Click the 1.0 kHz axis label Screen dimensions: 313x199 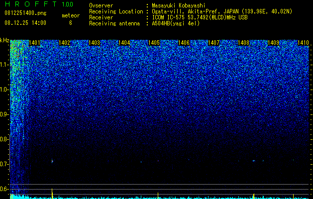click(4, 90)
